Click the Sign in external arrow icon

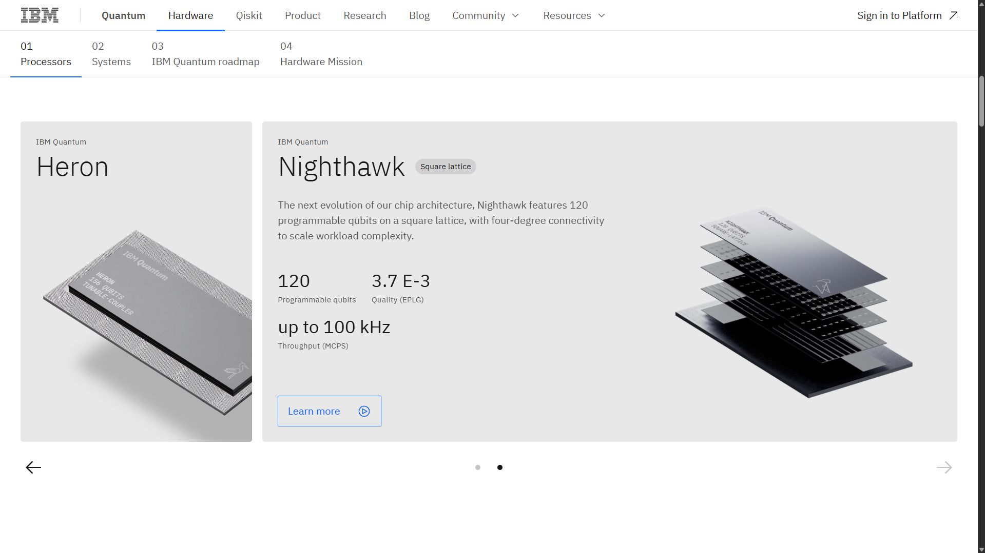tap(953, 15)
